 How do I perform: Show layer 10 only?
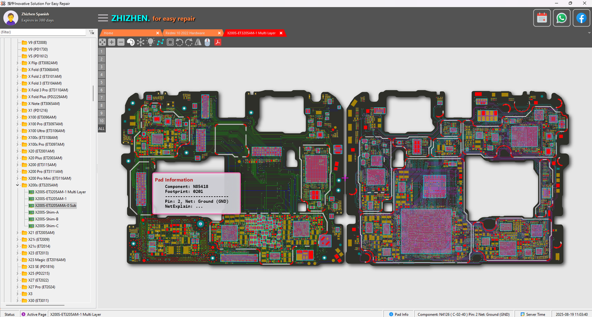101,120
